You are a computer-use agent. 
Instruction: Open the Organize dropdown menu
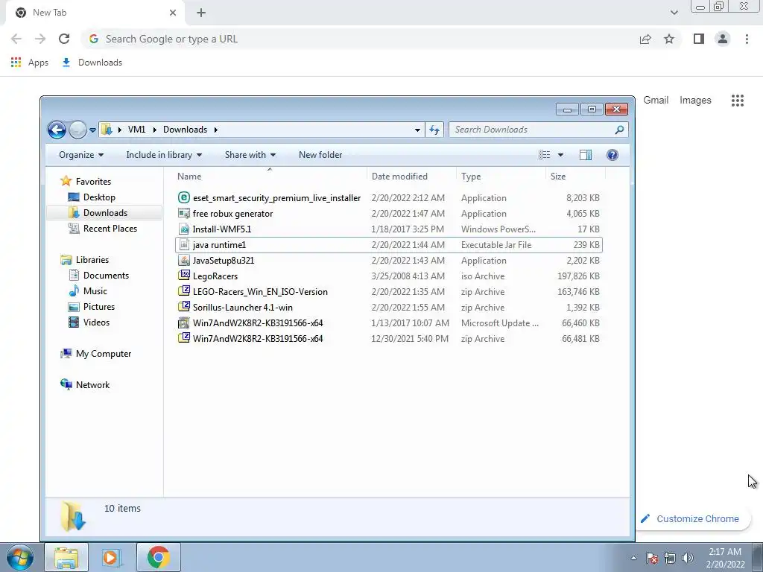click(x=81, y=155)
